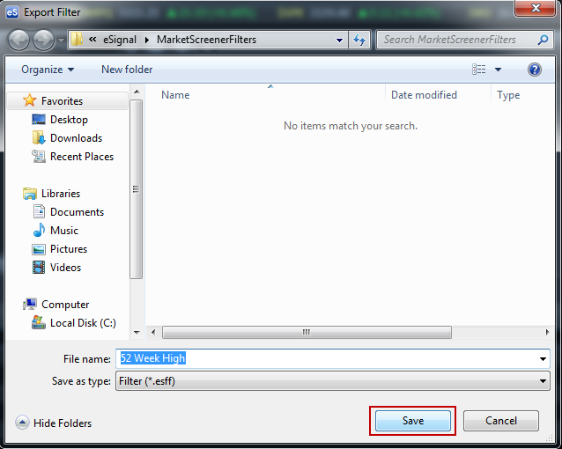
Task: Click the Pictures landscape icon
Action: 39,249
